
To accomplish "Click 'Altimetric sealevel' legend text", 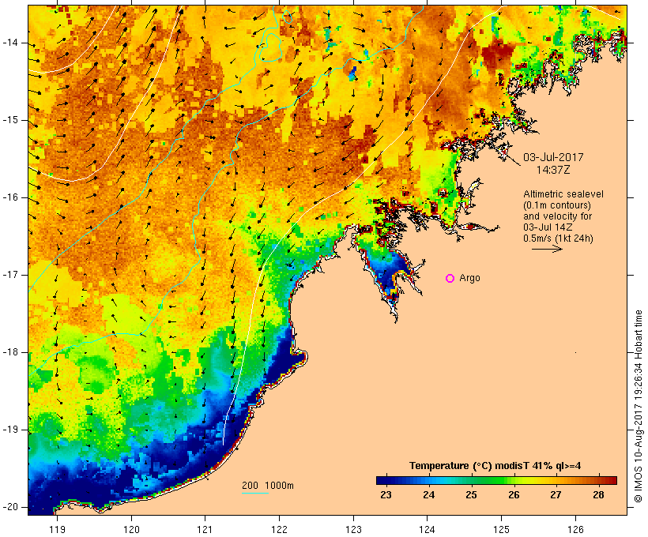I will coord(563,194).
